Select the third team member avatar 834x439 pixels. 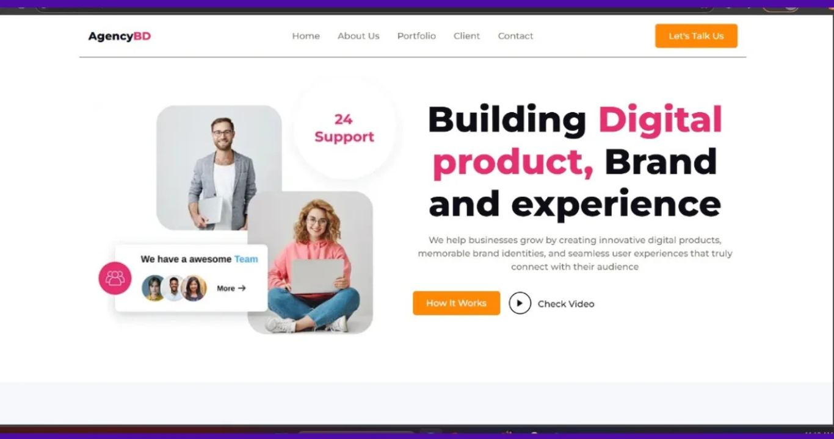pos(194,288)
